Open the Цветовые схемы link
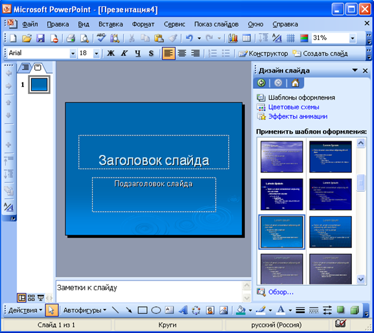Viewport: 374px width, 333px height. click(x=294, y=107)
